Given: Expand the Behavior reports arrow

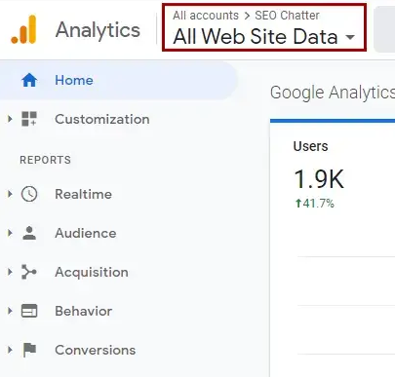Looking at the screenshot, I should (10, 311).
